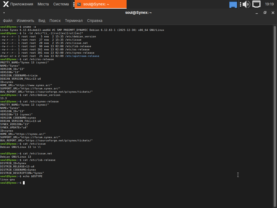277x208 pixels.
Task: Expand the Терминал menu
Action: click(x=74, y=21)
